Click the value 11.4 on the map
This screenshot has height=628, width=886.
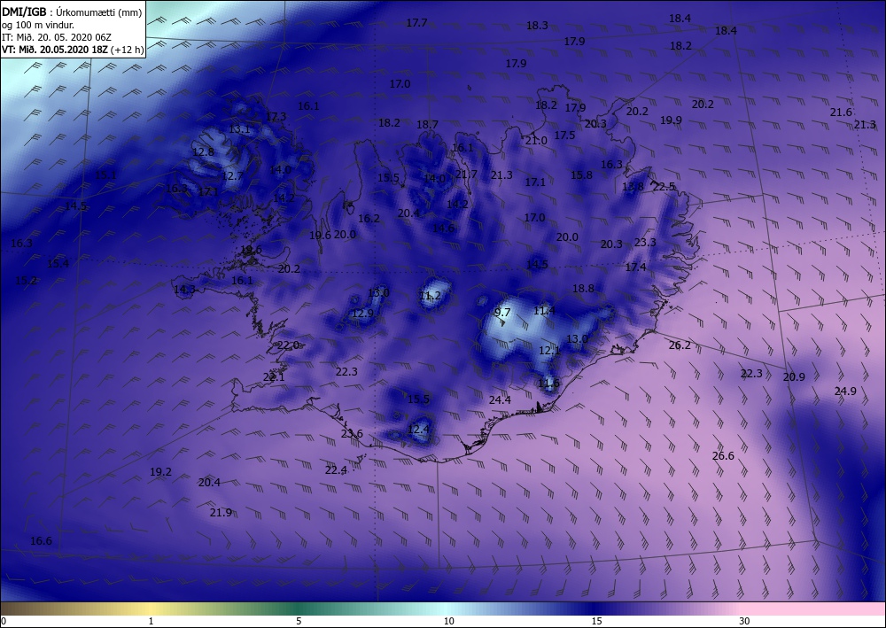(x=544, y=310)
